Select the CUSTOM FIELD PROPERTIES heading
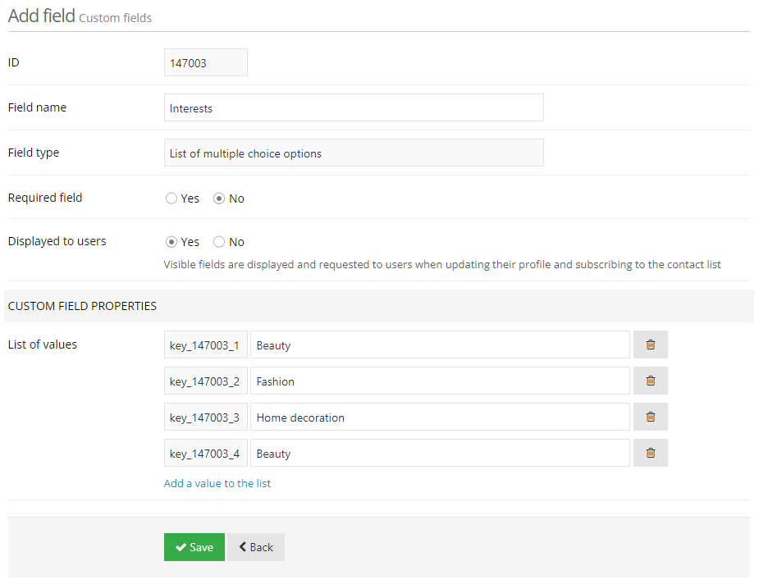The height and width of the screenshot is (584, 759). (x=82, y=306)
